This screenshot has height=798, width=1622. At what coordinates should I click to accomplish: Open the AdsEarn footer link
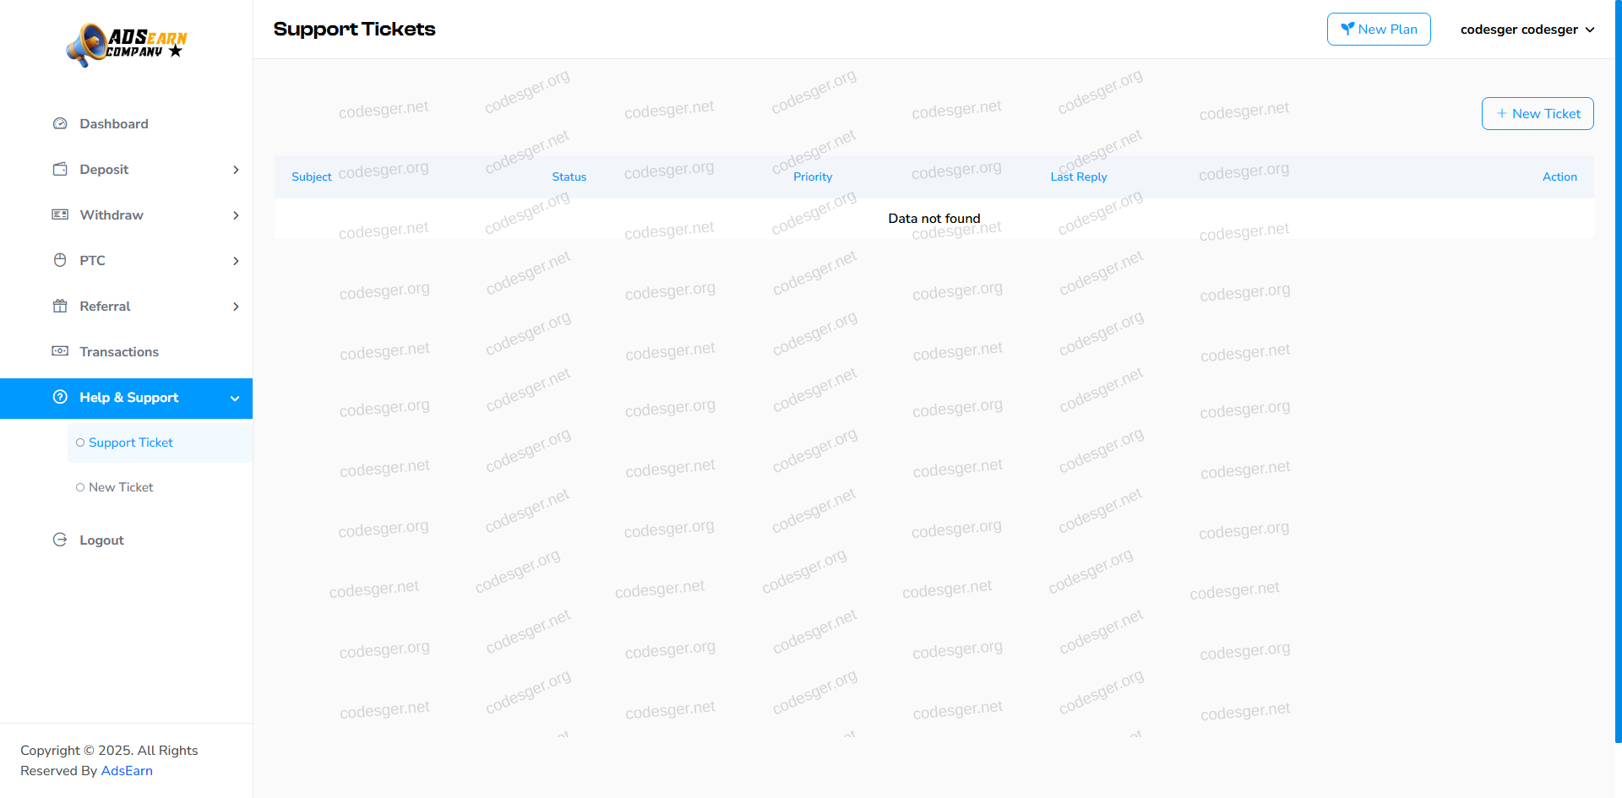pyautogui.click(x=127, y=771)
